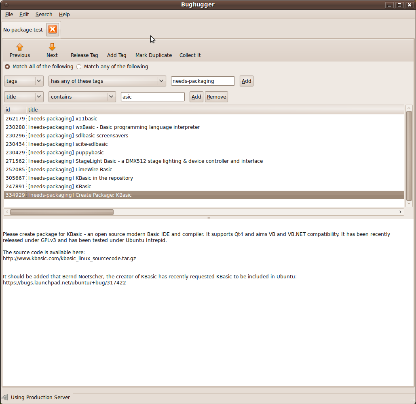Viewport: 416px width, 404px height.
Task: Click the launchpad bug 317422 URL text
Action: coord(64,282)
